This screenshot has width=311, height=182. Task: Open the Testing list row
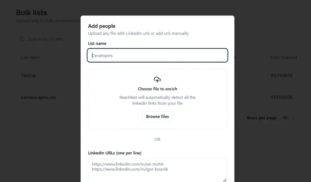(x=28, y=76)
